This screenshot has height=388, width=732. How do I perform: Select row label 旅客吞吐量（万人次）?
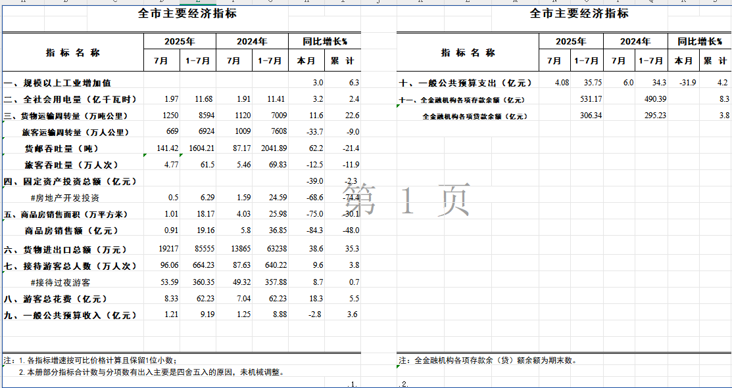click(72, 165)
